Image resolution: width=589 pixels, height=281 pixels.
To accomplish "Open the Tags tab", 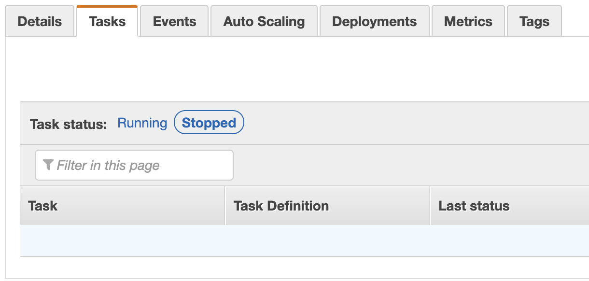I will [534, 21].
